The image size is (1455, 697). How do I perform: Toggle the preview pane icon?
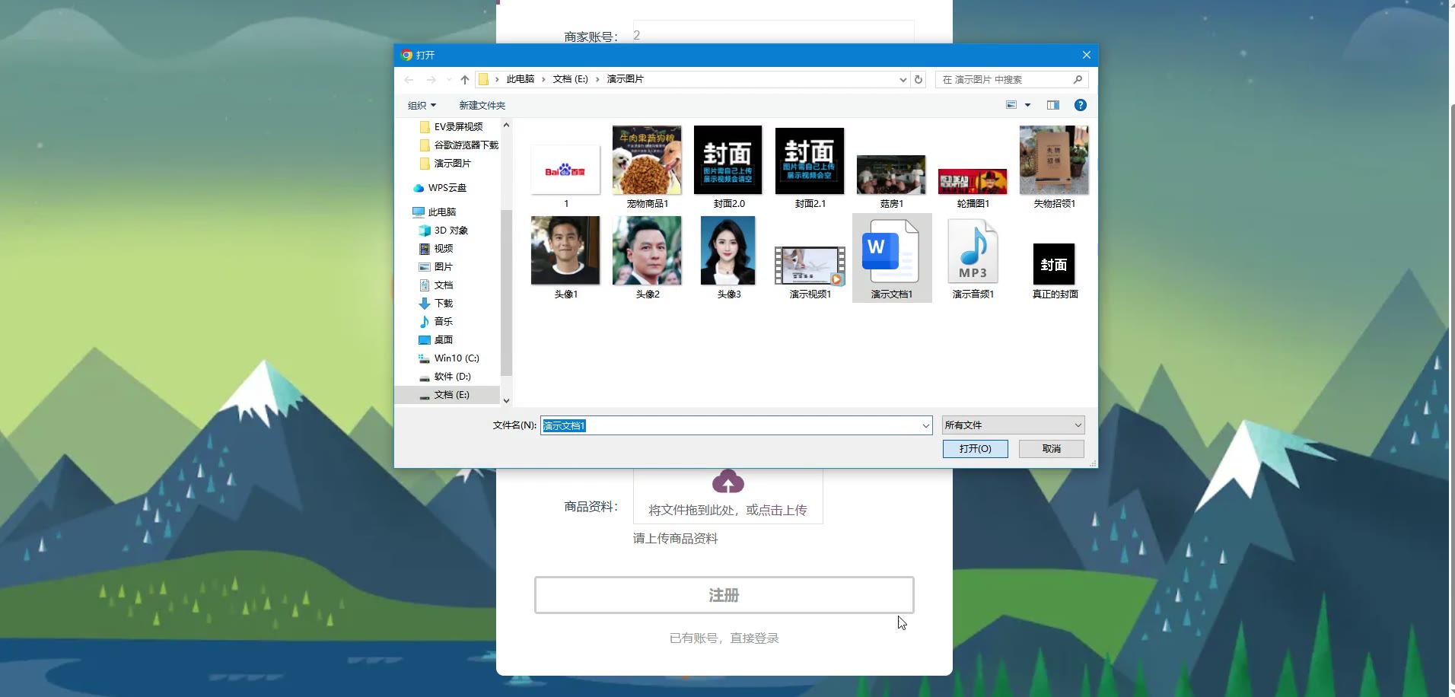tap(1052, 105)
